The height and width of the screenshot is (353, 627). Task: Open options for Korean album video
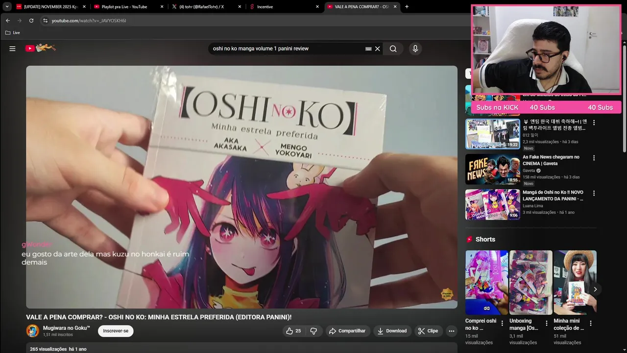pyautogui.click(x=594, y=123)
